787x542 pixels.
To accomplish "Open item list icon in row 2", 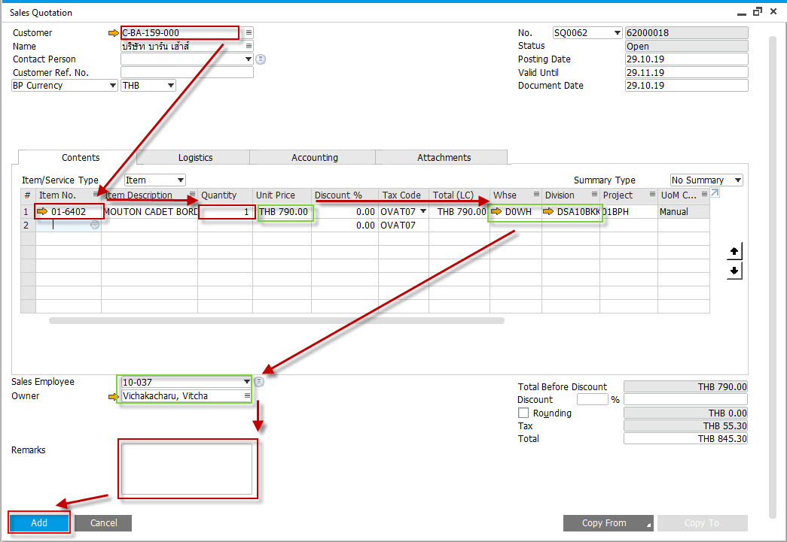I will 95,225.
